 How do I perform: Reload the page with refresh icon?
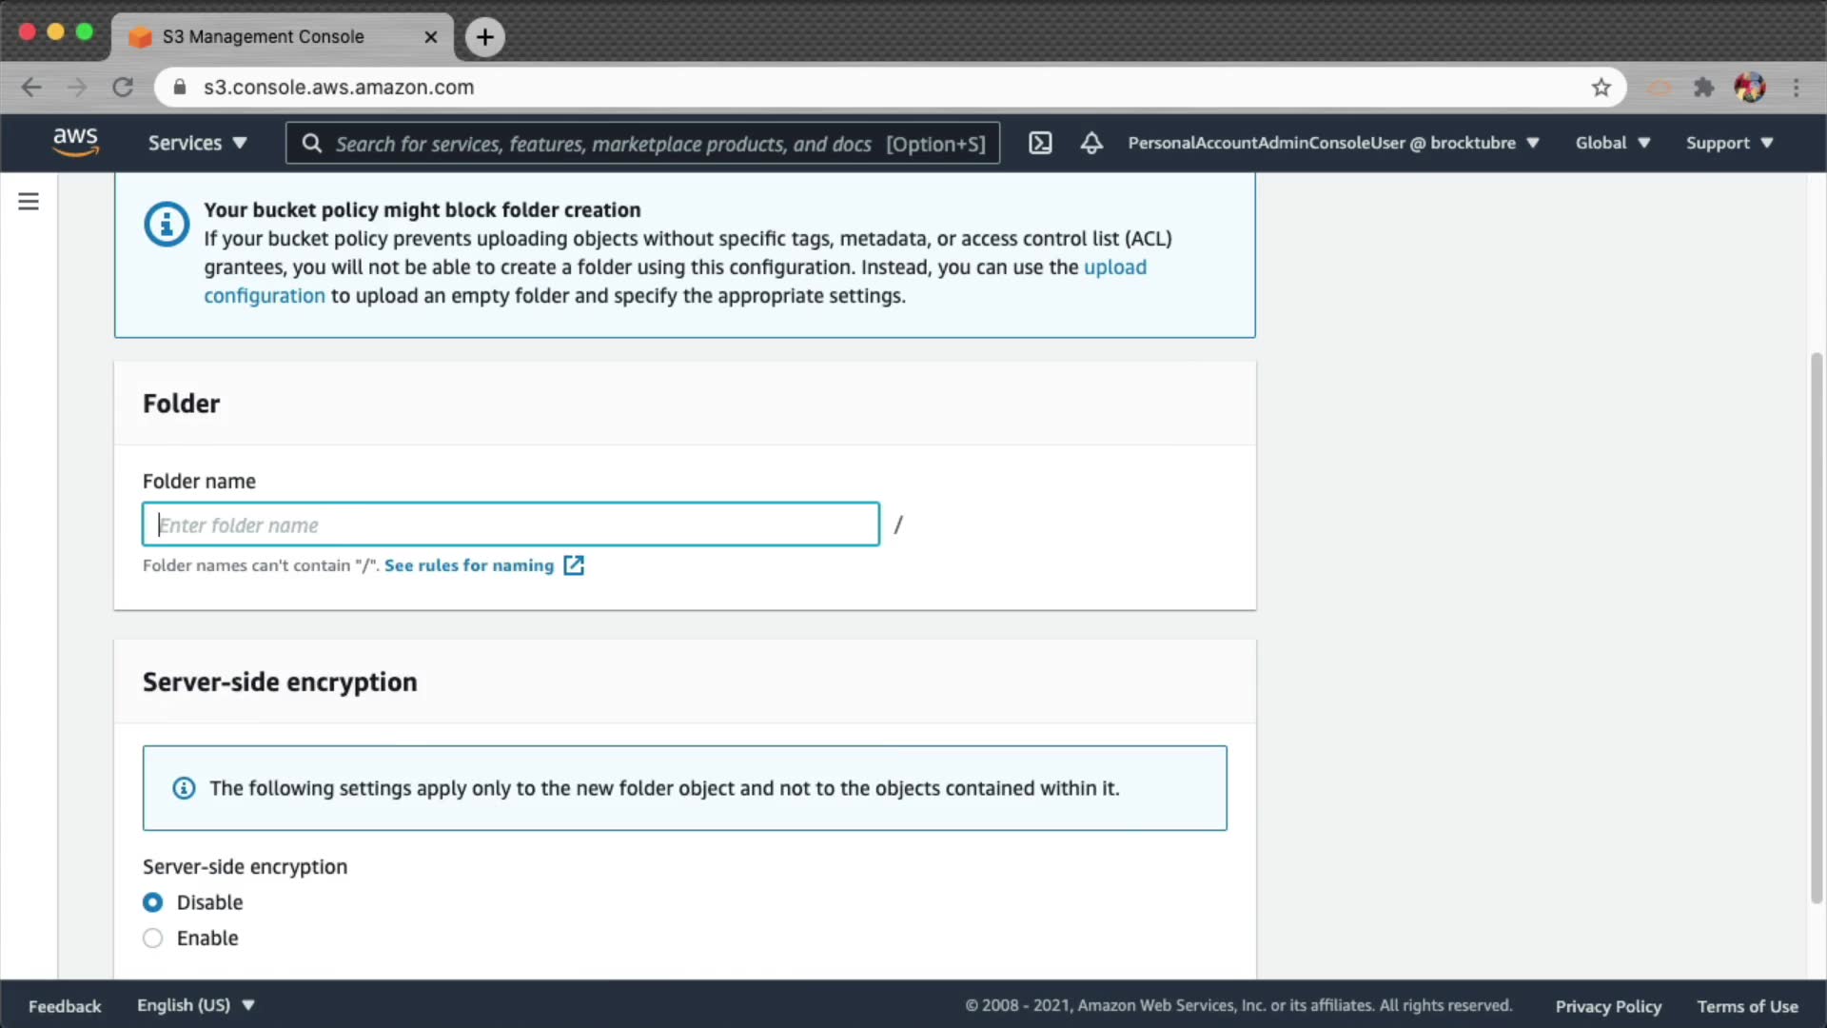[123, 88]
